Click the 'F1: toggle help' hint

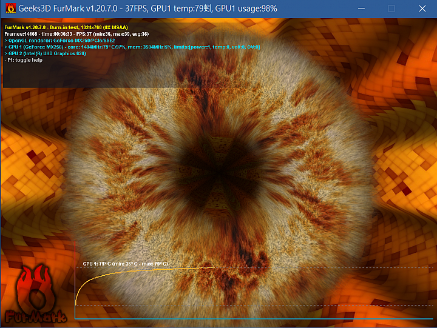click(24, 60)
